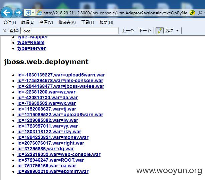Open the rlzy.war deployment link

point(49,132)
